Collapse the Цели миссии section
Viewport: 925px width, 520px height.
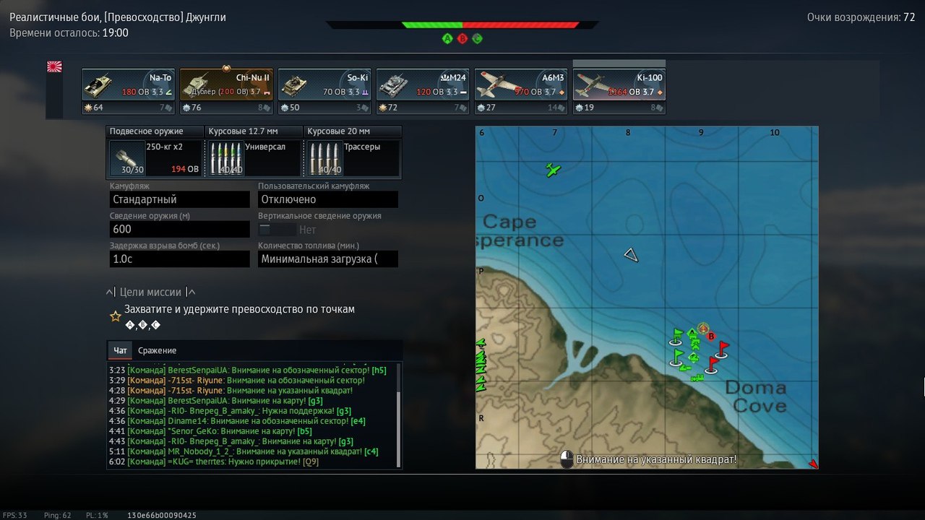[150, 292]
